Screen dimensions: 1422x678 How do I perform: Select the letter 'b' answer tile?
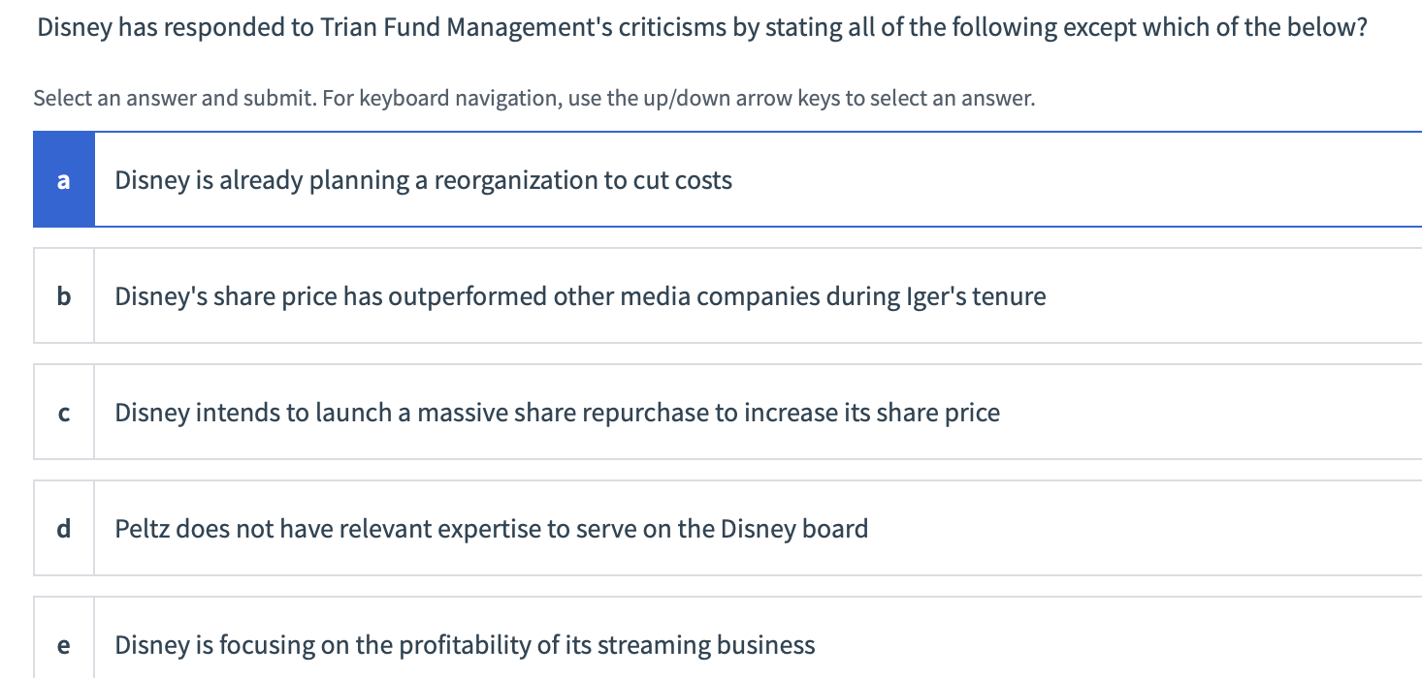click(64, 295)
